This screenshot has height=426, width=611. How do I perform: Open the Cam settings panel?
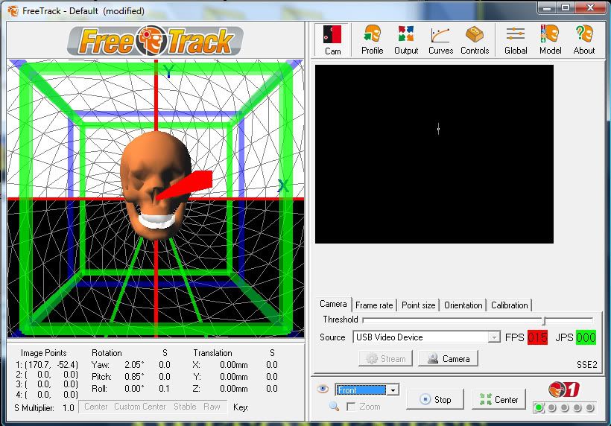tap(332, 39)
